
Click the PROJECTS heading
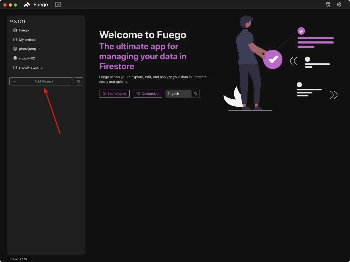pyautogui.click(x=18, y=21)
